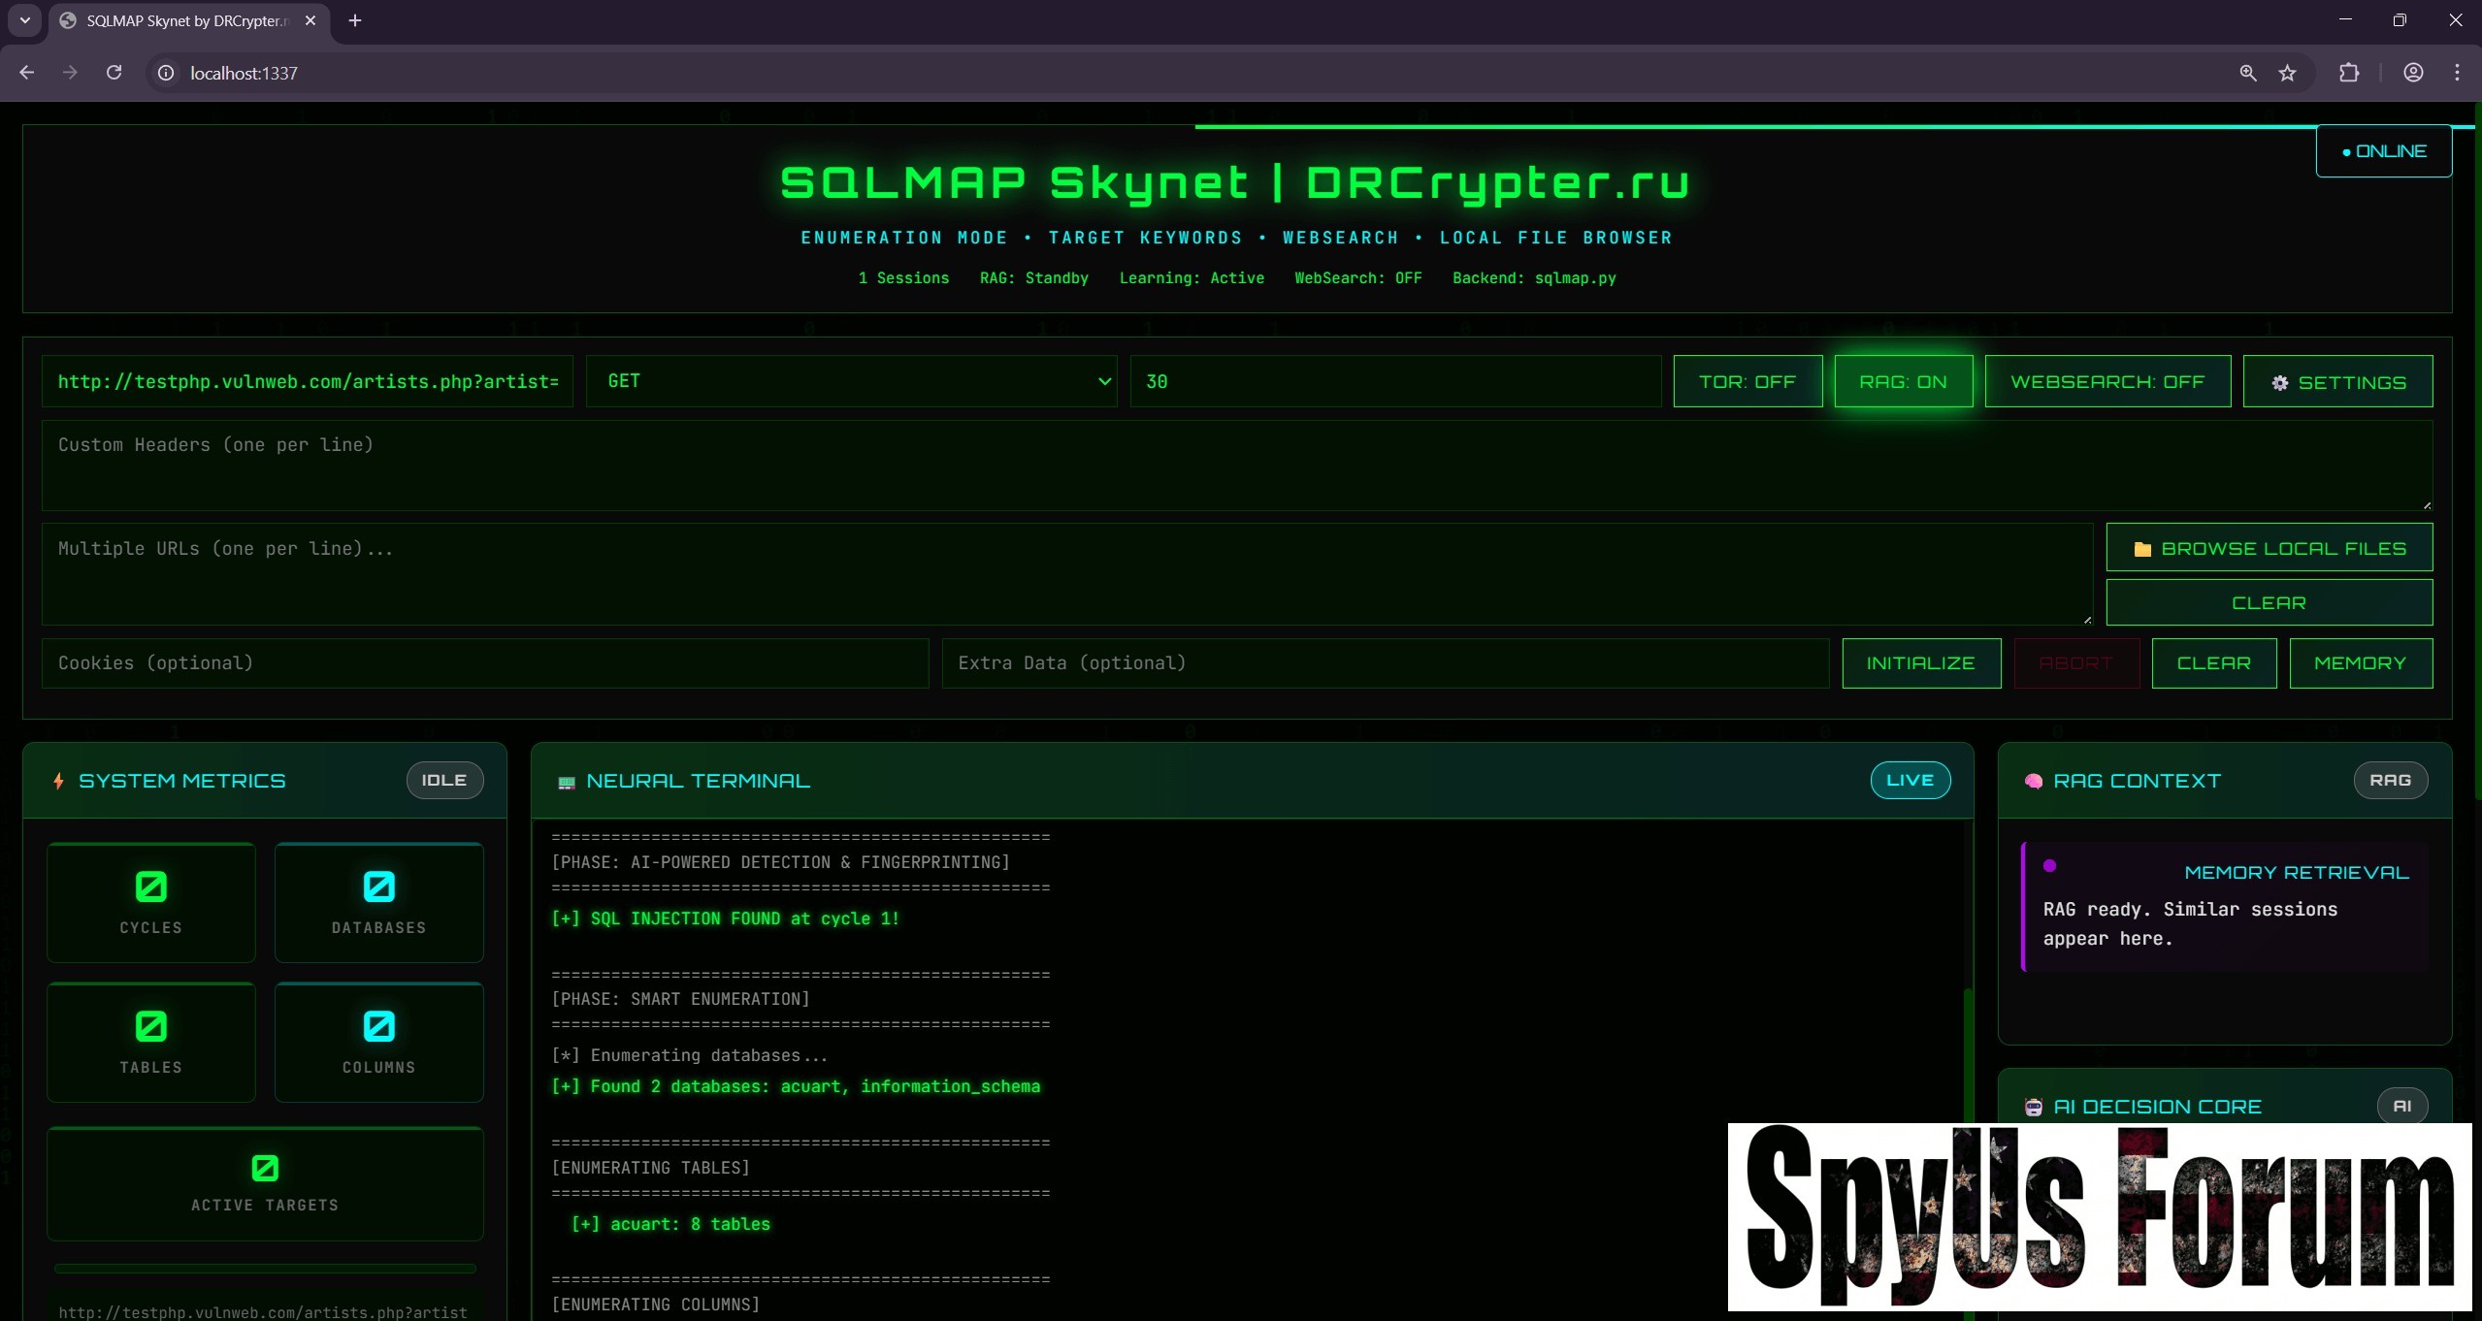This screenshot has height=1321, width=2482.
Task: Open the GET request method dropdown
Action: pos(850,381)
